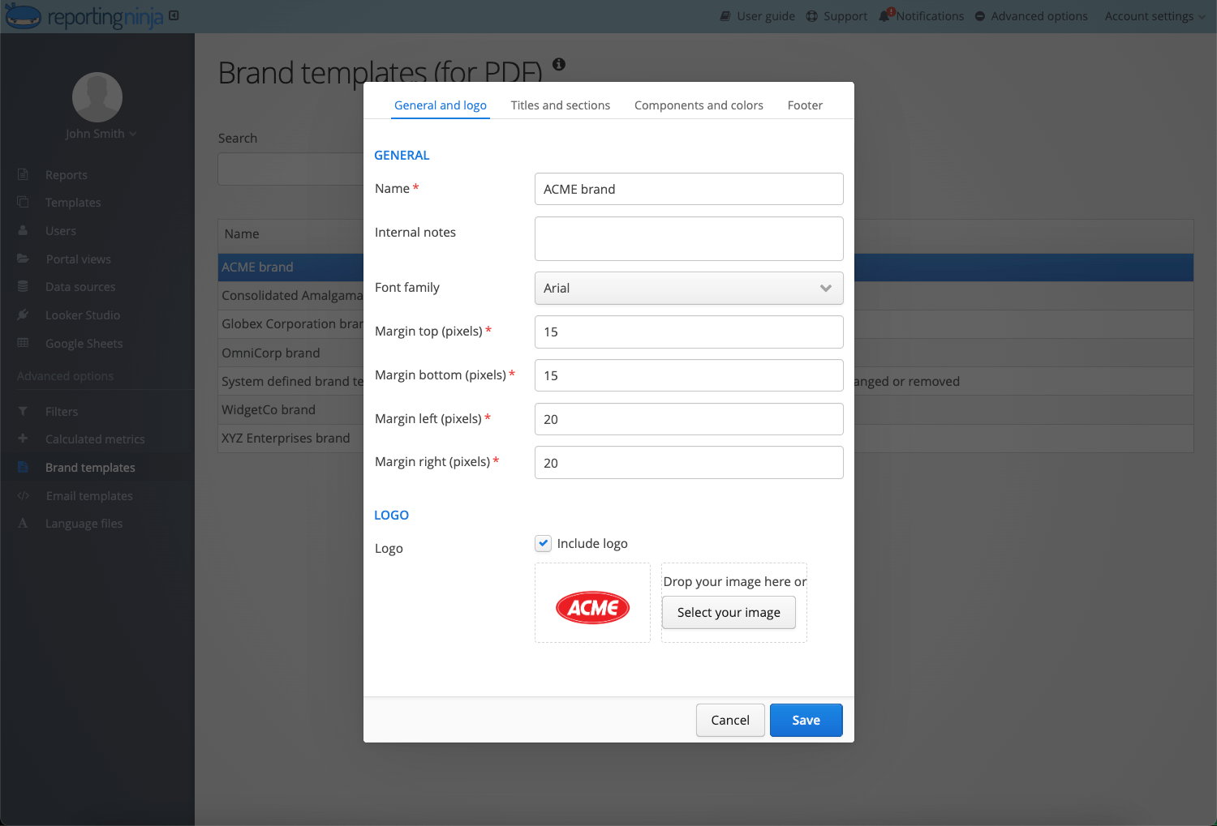Select the Reports icon in sidebar

click(x=24, y=174)
